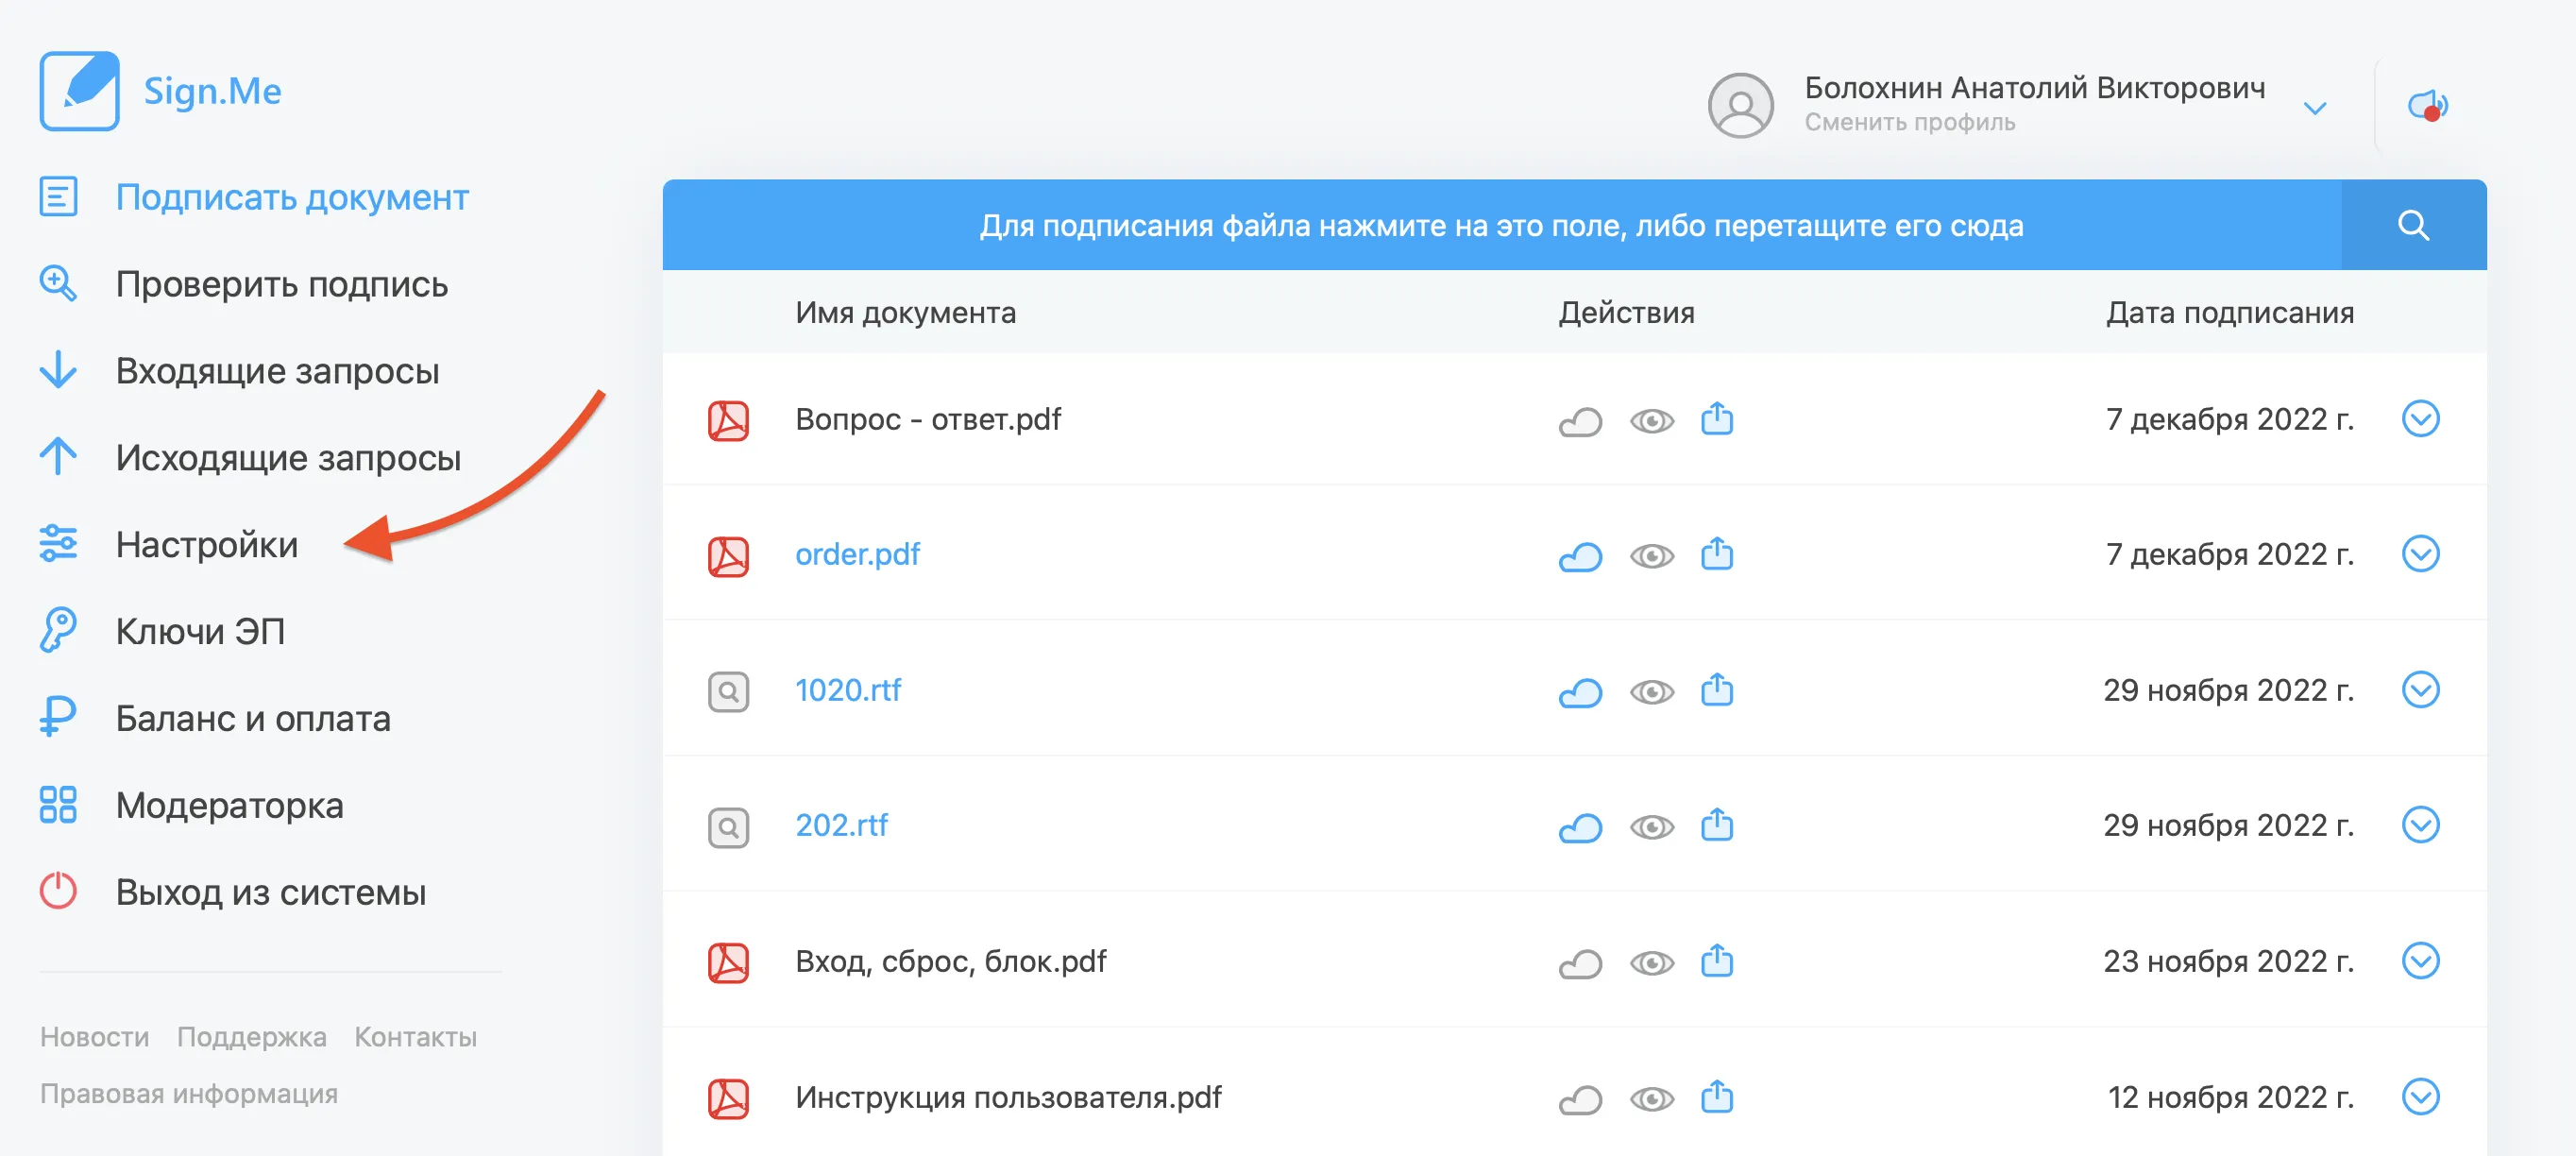View Вопрос - ответ.pdf with eye icon
This screenshot has height=1156, width=2576.
(1651, 421)
